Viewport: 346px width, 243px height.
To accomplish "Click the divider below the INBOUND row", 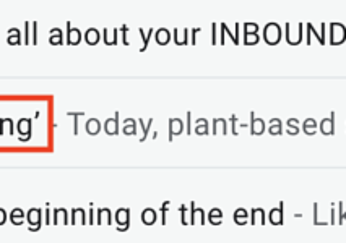I will [173, 77].
